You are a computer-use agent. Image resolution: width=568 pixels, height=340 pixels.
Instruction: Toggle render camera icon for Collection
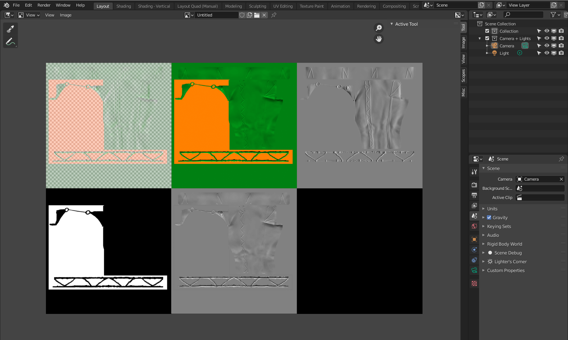(561, 31)
